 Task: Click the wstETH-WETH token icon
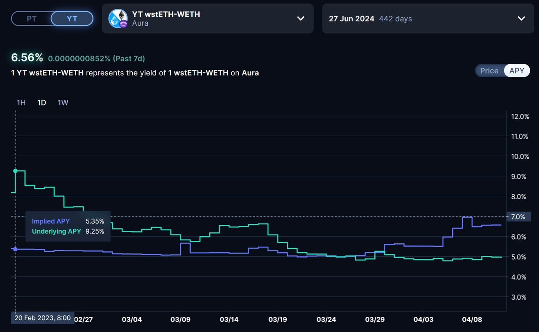tap(118, 18)
